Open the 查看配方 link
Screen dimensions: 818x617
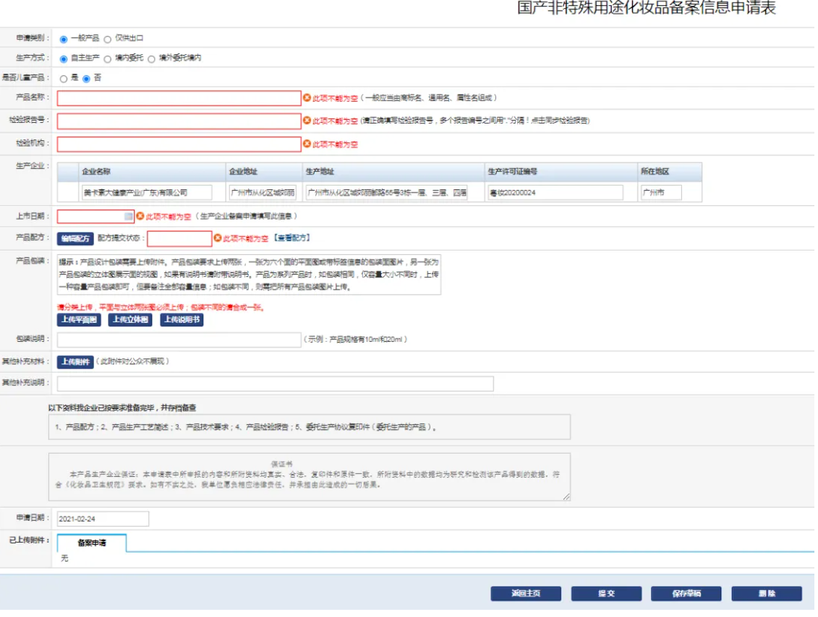click(292, 238)
